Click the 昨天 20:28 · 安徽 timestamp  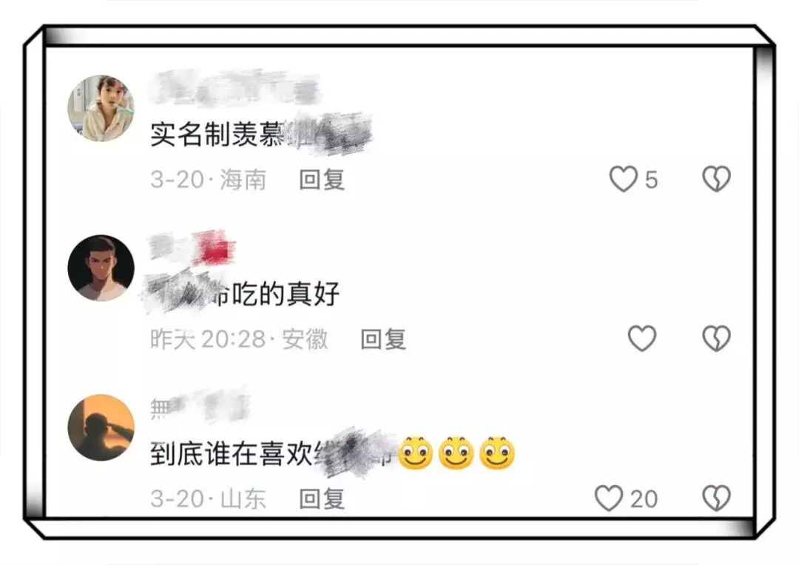click(239, 339)
